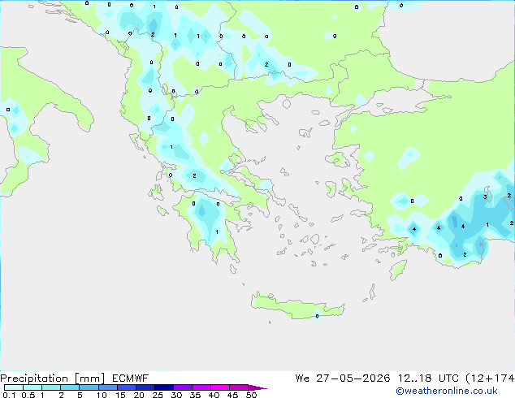Click the 35–40 mm violet legend box

point(201,387)
